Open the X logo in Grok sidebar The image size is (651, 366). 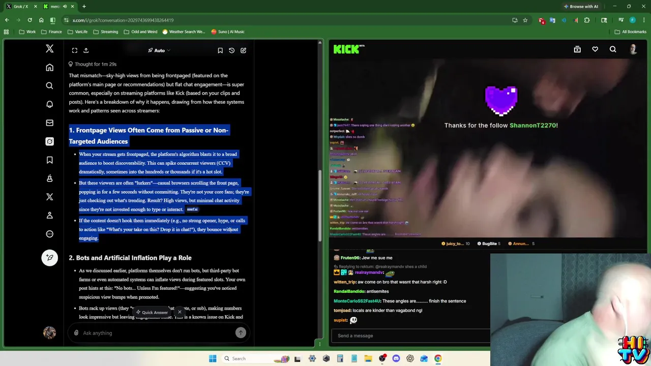pos(49,49)
